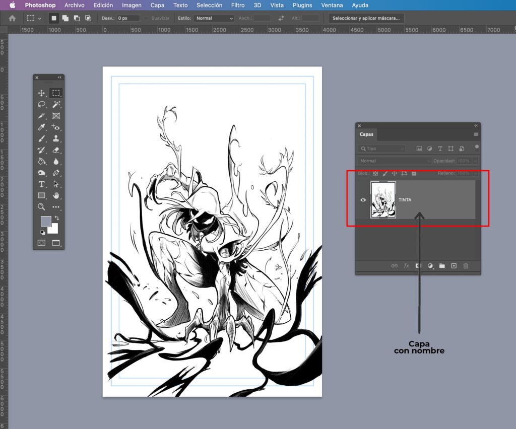Expand the Tipo layer filter dropdown
This screenshot has height=429, width=516.
tap(382, 149)
